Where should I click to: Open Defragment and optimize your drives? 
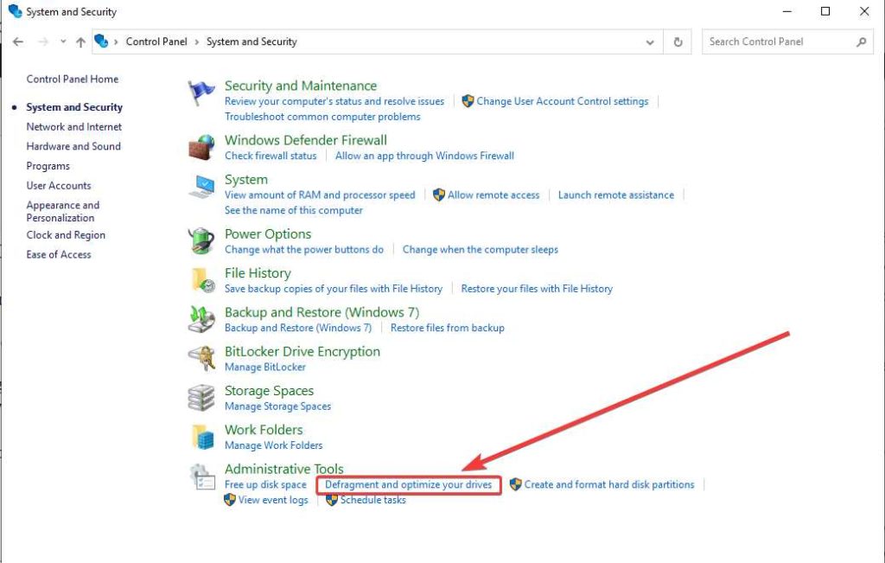tap(409, 485)
